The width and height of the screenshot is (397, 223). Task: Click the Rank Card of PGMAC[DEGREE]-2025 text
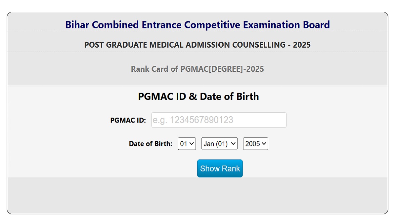[198, 69]
